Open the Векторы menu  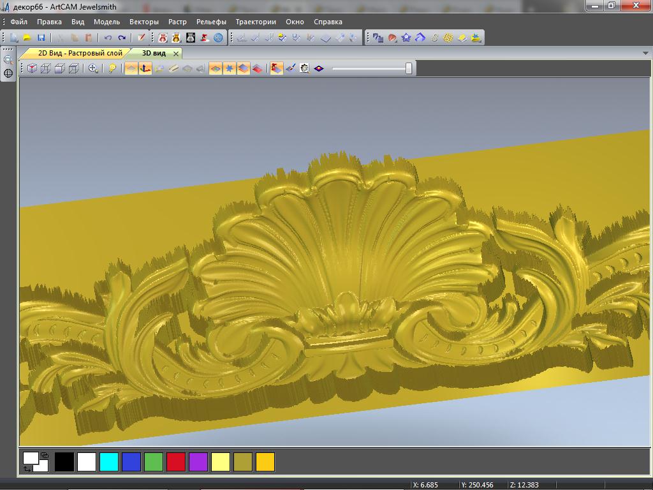point(144,22)
